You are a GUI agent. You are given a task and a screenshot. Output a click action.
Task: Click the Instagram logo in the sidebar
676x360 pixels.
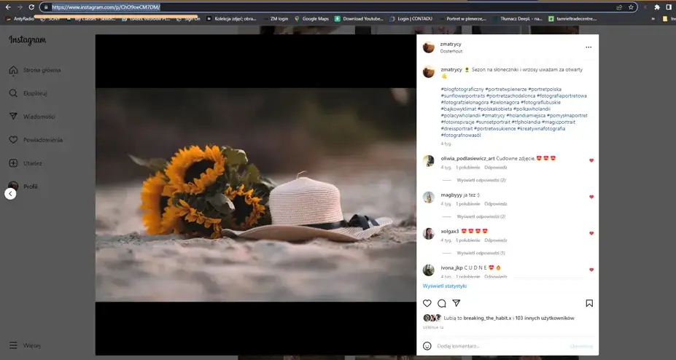point(27,40)
